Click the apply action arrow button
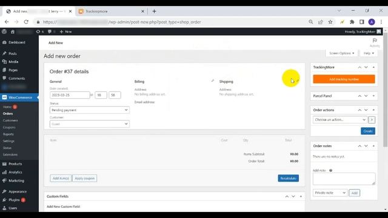 point(372,120)
